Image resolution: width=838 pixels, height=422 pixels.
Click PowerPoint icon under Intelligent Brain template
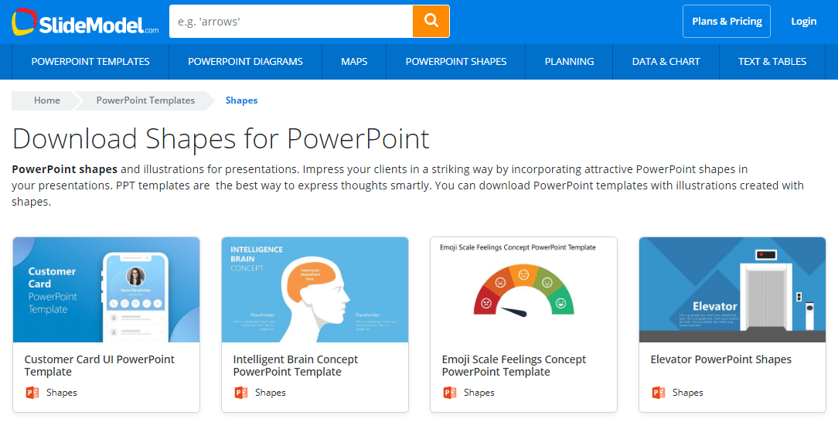coord(241,393)
